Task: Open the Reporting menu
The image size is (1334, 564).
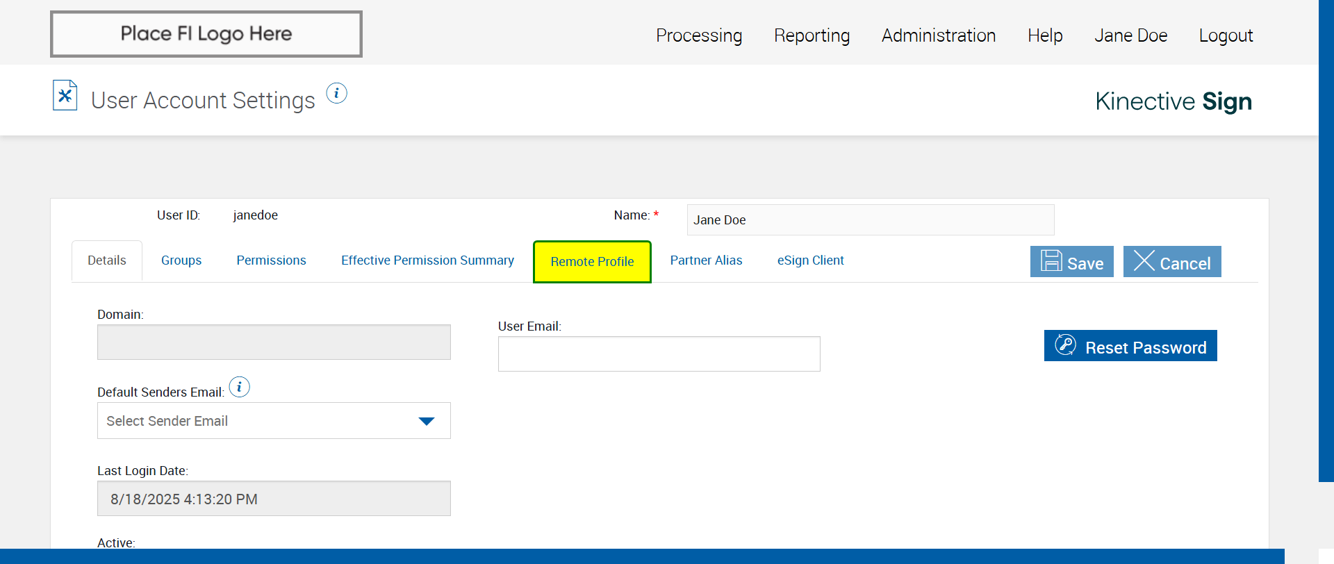Action: click(x=812, y=35)
